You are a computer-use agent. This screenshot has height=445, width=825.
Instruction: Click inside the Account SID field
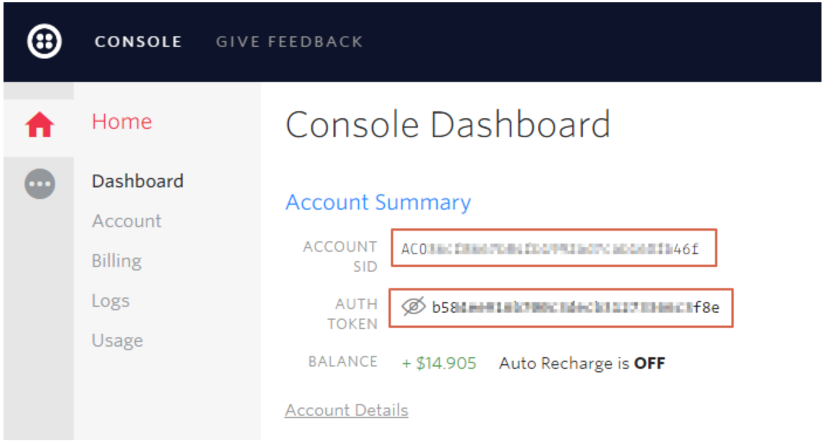[x=554, y=248]
